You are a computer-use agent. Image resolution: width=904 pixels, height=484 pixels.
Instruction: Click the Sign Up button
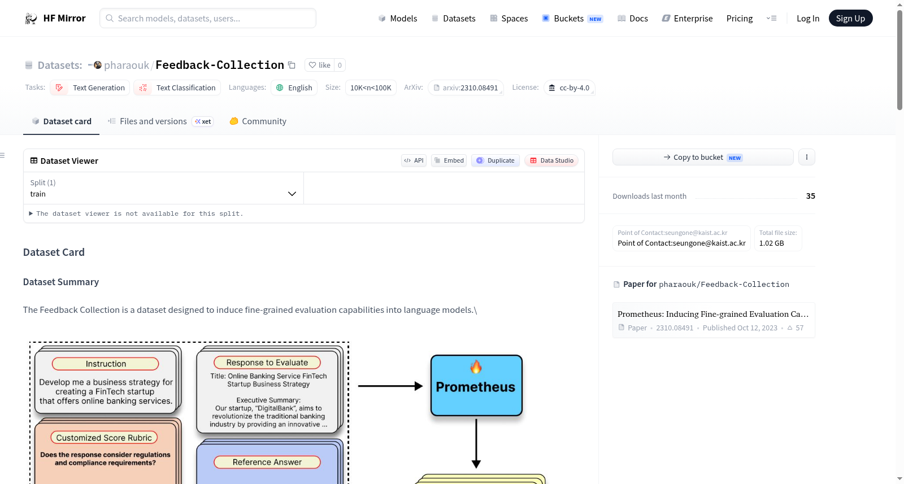coord(850,18)
